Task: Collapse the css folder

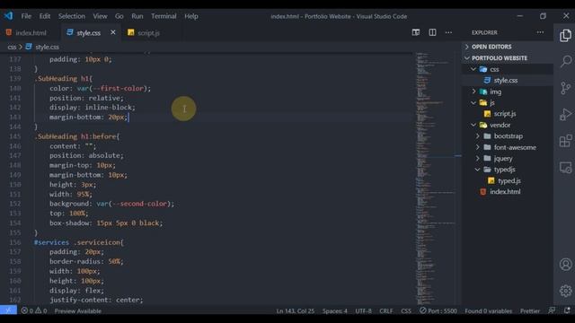Action: 508,69
